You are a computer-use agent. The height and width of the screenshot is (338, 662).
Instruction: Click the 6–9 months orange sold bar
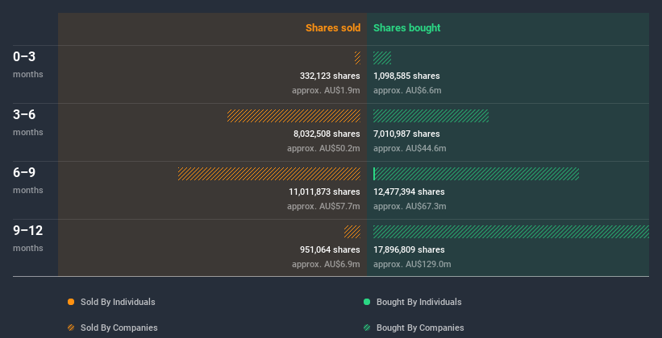tap(269, 174)
